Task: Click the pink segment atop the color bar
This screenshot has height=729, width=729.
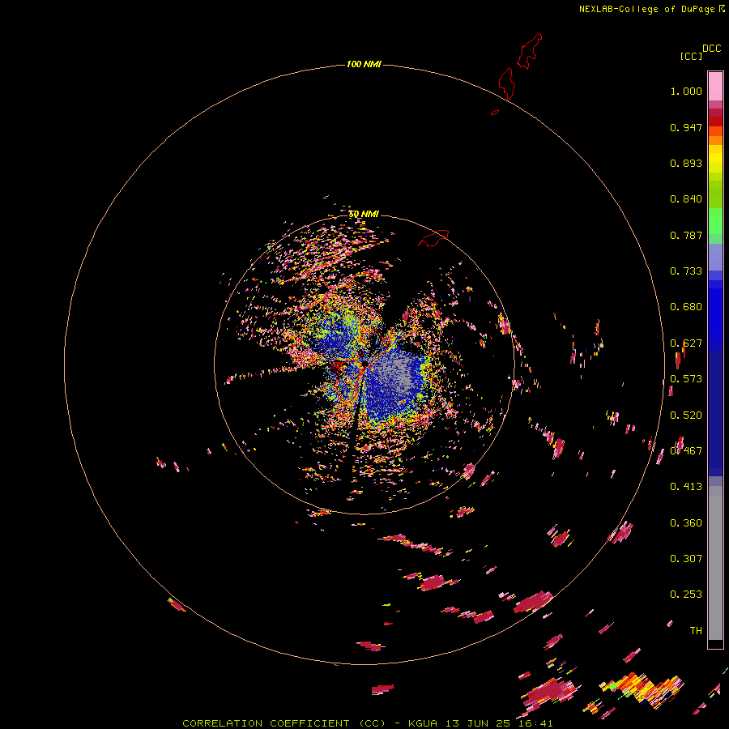Action: (x=715, y=87)
